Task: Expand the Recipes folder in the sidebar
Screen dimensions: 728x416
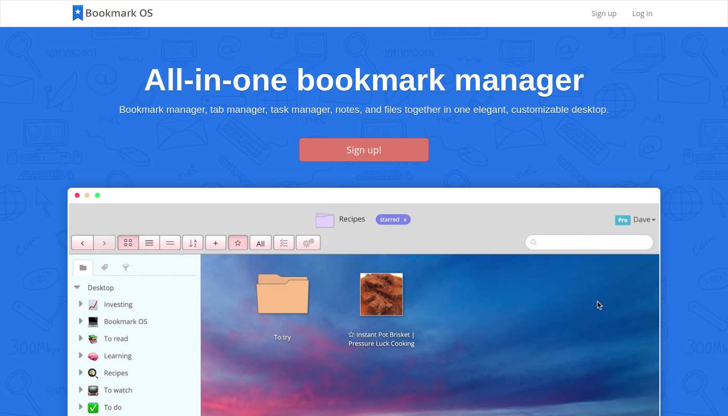Action: pyautogui.click(x=81, y=373)
